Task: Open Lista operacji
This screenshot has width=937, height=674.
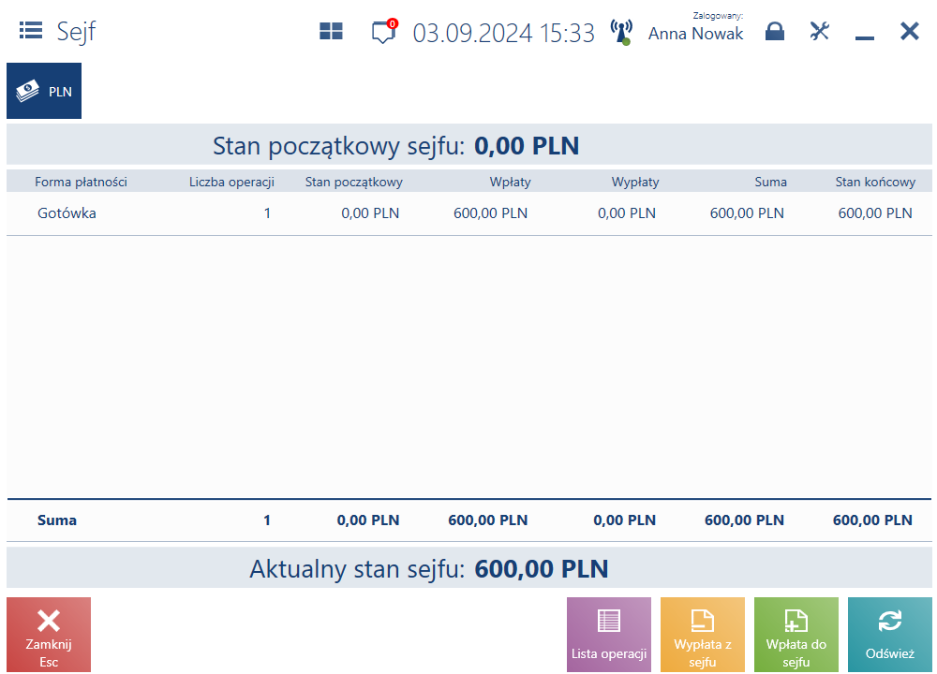Action: pyautogui.click(x=609, y=635)
